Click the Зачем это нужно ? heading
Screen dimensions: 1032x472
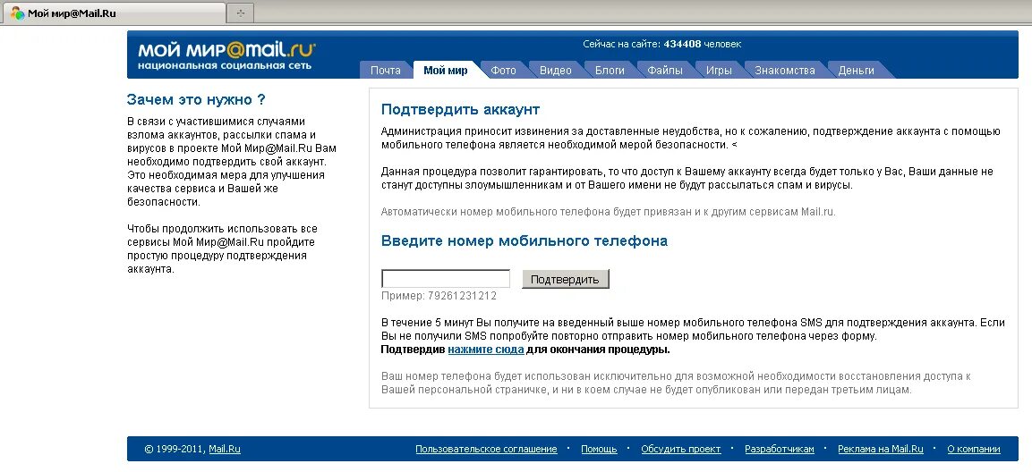196,100
